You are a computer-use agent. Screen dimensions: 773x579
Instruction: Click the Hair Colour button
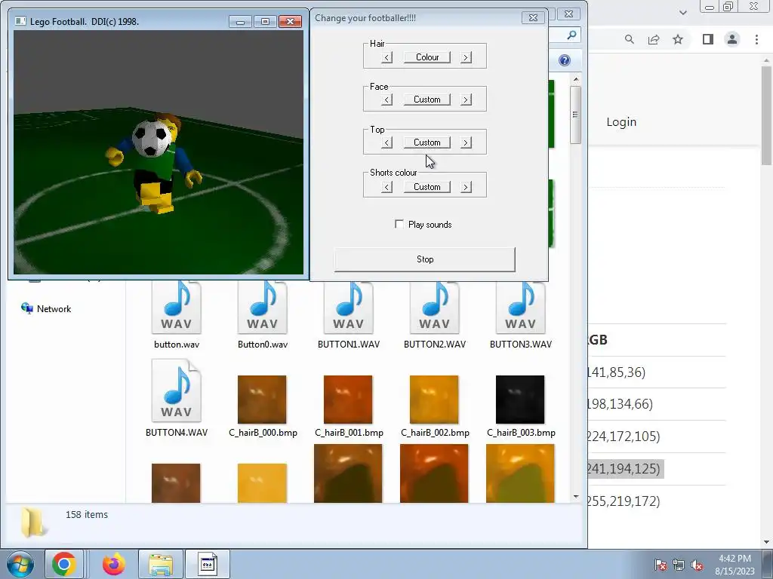(427, 57)
